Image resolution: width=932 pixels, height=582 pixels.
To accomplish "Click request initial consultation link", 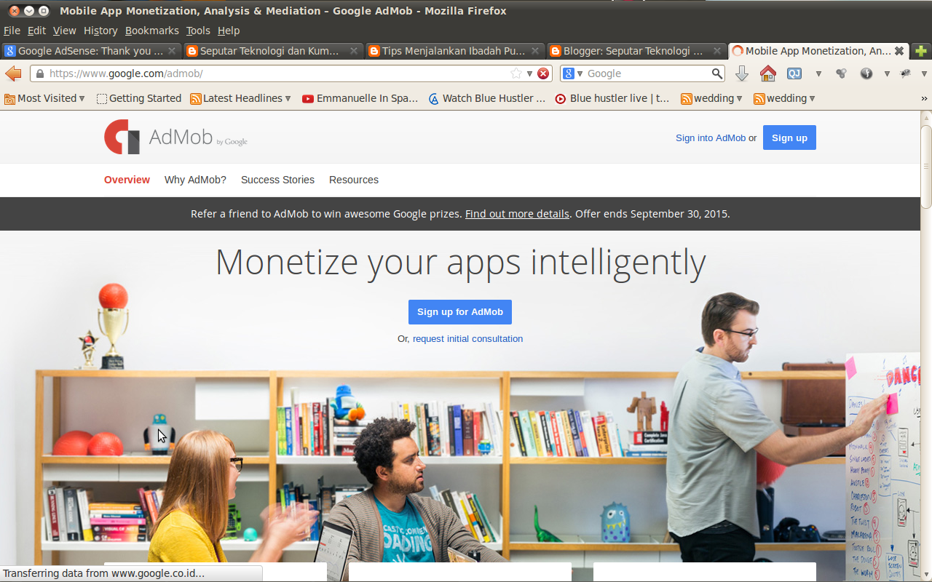I will (x=467, y=338).
